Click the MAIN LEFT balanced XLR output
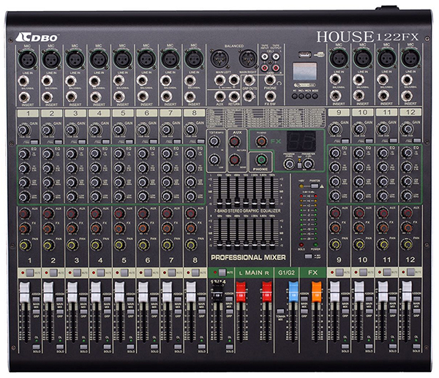439x378 pixels. [219, 58]
